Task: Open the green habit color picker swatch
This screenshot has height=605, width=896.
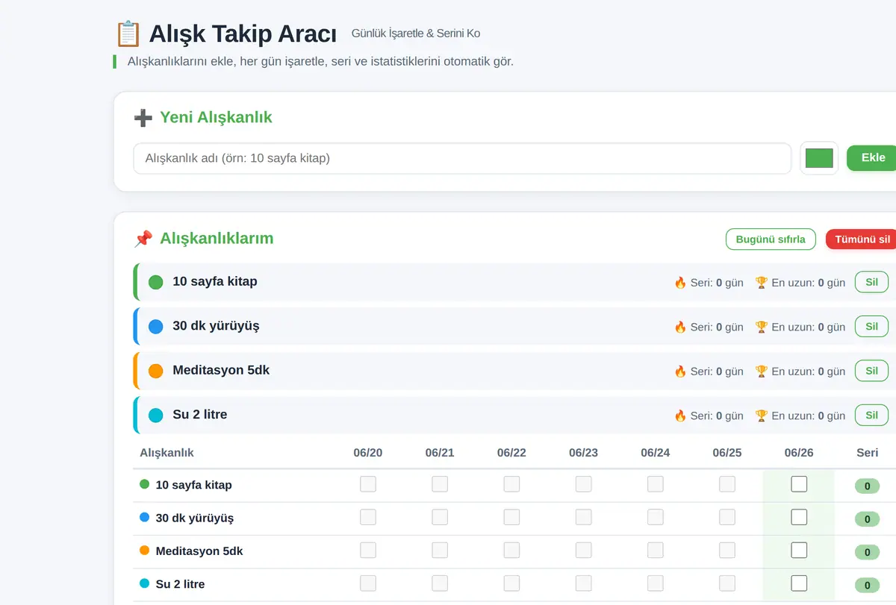Action: click(x=819, y=158)
